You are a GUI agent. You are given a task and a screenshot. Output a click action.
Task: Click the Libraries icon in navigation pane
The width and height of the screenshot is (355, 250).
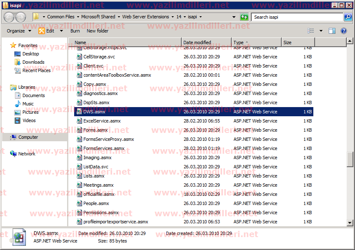click(13, 87)
